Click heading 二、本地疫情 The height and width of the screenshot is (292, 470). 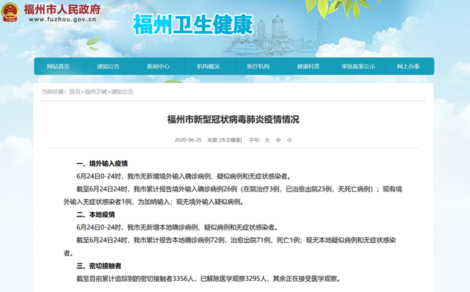click(x=95, y=214)
